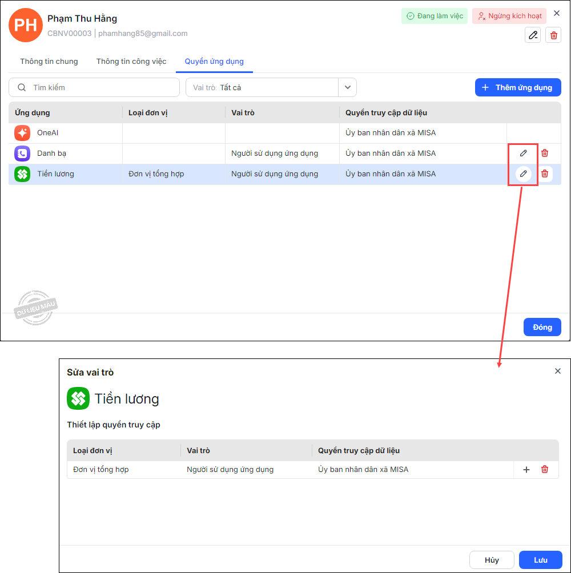This screenshot has height=573, width=571.
Task: Open the Vai trò: Tất cả combo box
Action: (x=263, y=88)
